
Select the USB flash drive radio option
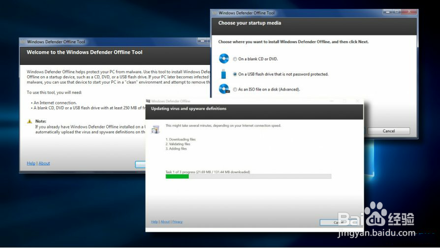tap(235, 74)
